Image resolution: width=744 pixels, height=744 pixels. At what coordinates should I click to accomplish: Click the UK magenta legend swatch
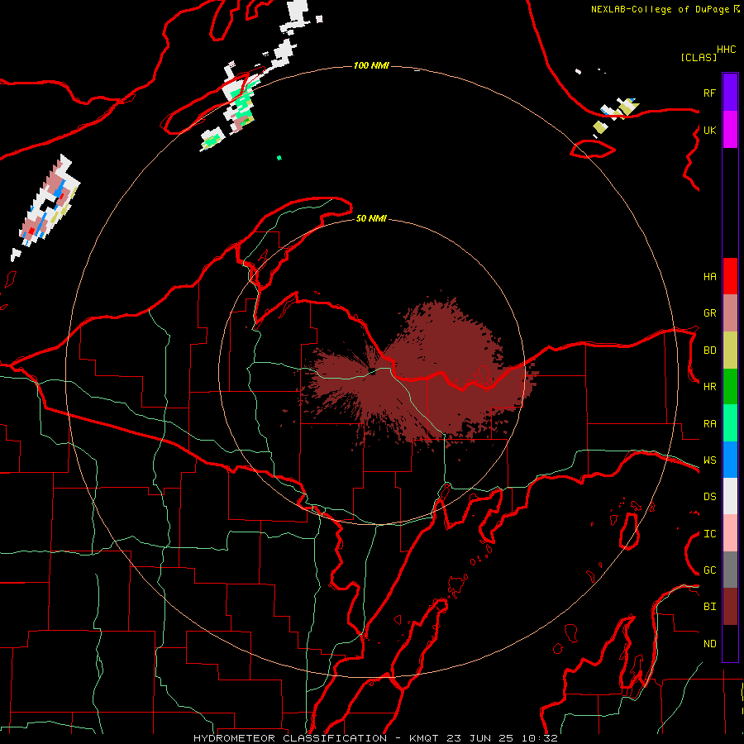[x=730, y=130]
